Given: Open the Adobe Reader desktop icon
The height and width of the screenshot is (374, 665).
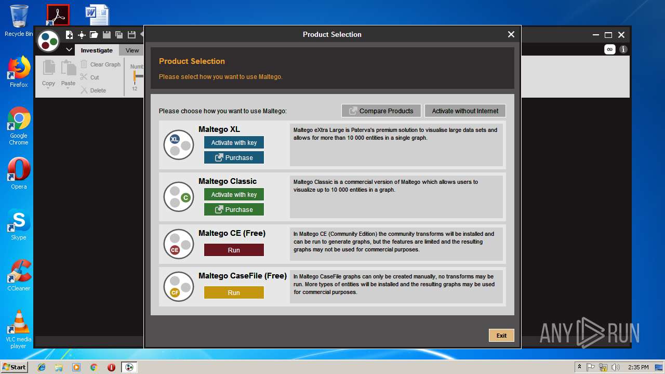Looking at the screenshot, I should tap(58, 15).
